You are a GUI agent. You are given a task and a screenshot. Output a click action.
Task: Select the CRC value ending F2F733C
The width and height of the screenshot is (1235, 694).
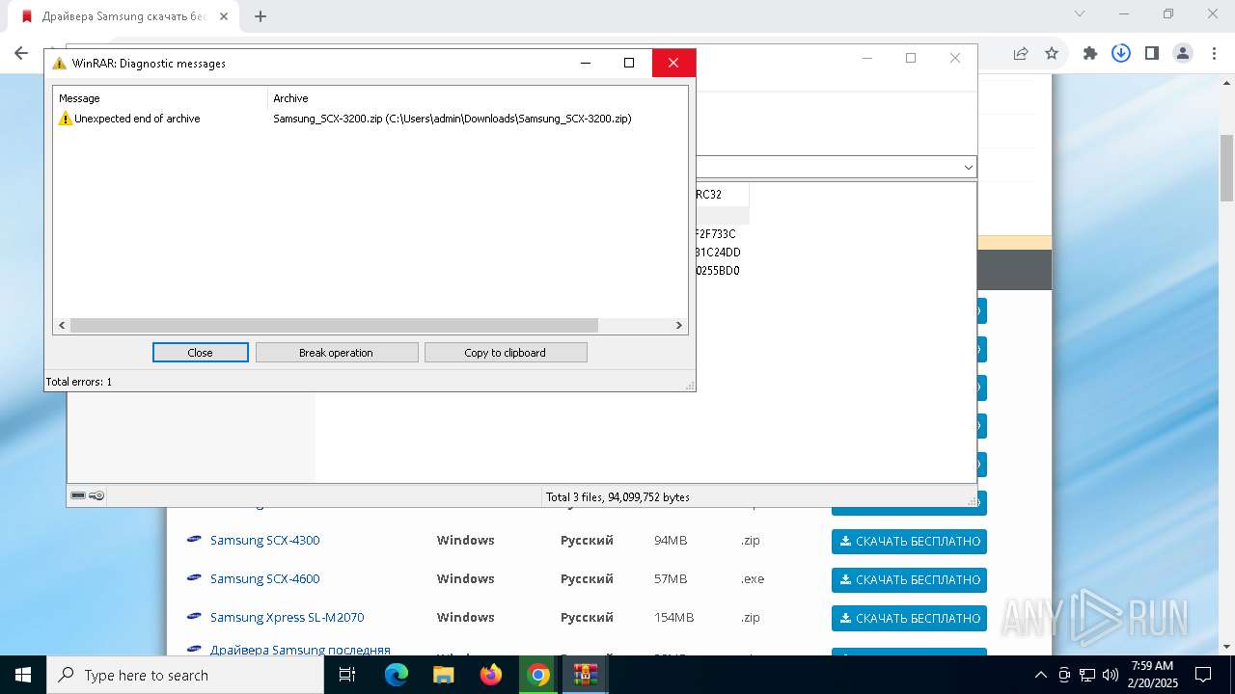tap(715, 234)
